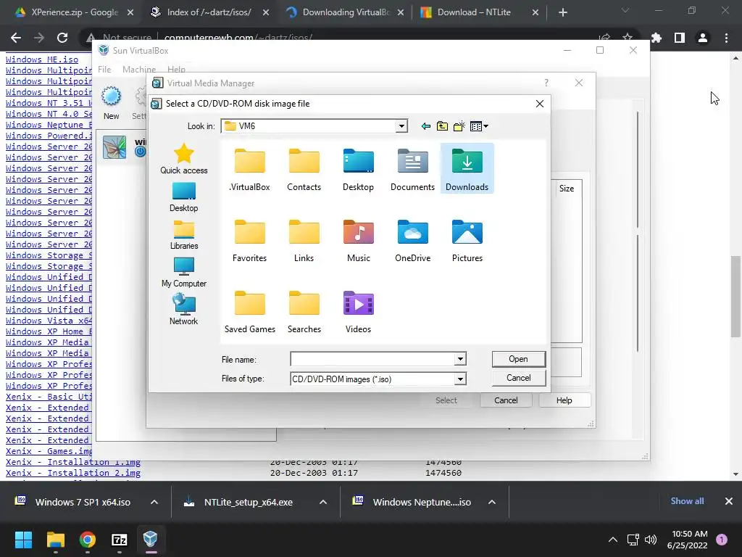Open Chrome three-dot menu
742x557 pixels.
(726, 38)
